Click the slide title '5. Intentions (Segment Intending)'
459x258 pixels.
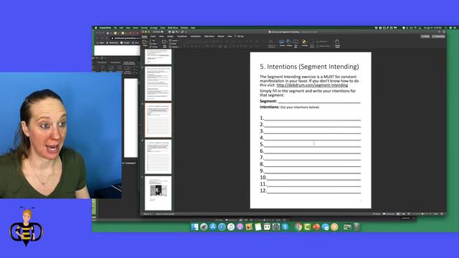tap(309, 67)
